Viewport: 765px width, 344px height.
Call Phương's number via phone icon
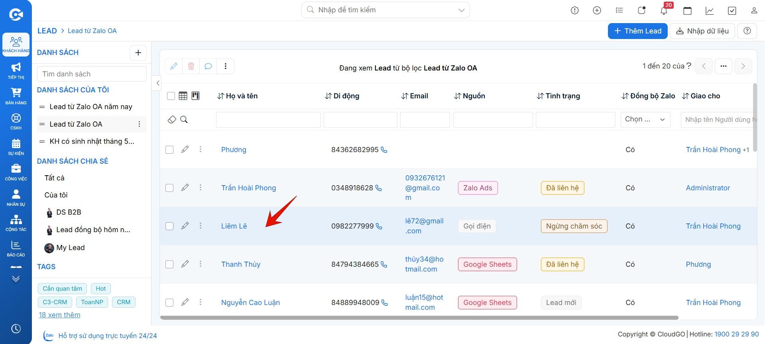click(x=384, y=150)
